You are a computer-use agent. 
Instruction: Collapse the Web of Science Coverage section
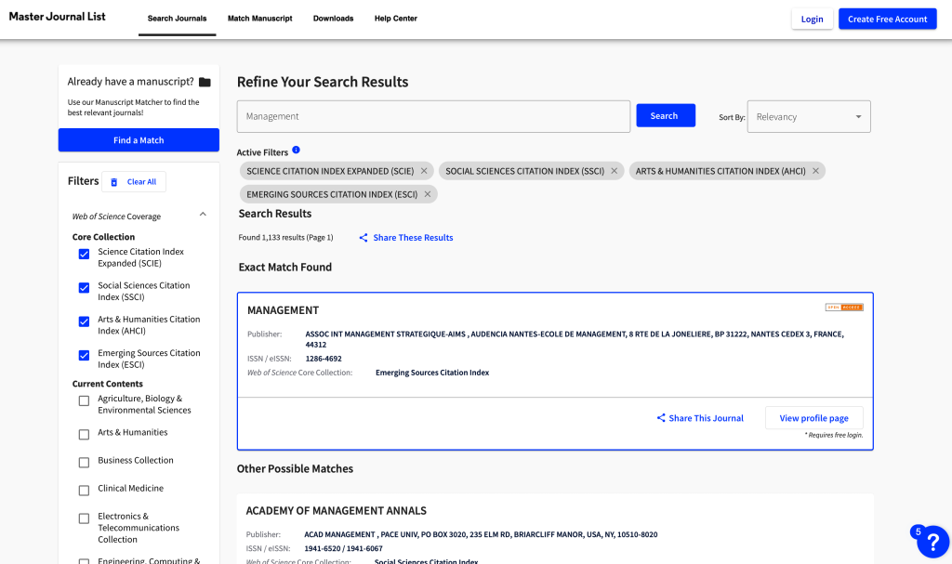tap(203, 215)
